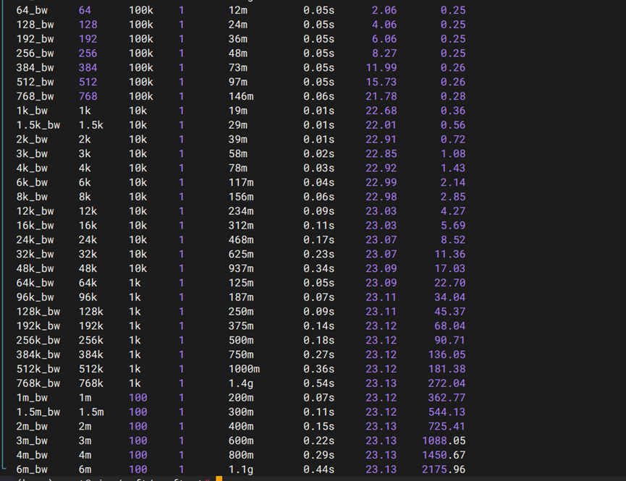
Task: Click the 11.36 value in 32k_bw row
Action: click(449, 254)
